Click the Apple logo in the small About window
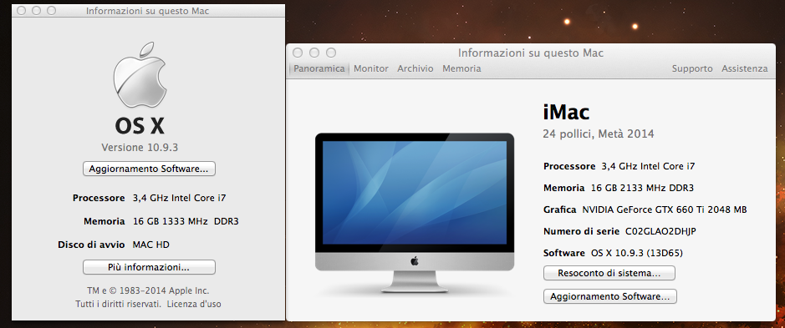 coord(140,75)
